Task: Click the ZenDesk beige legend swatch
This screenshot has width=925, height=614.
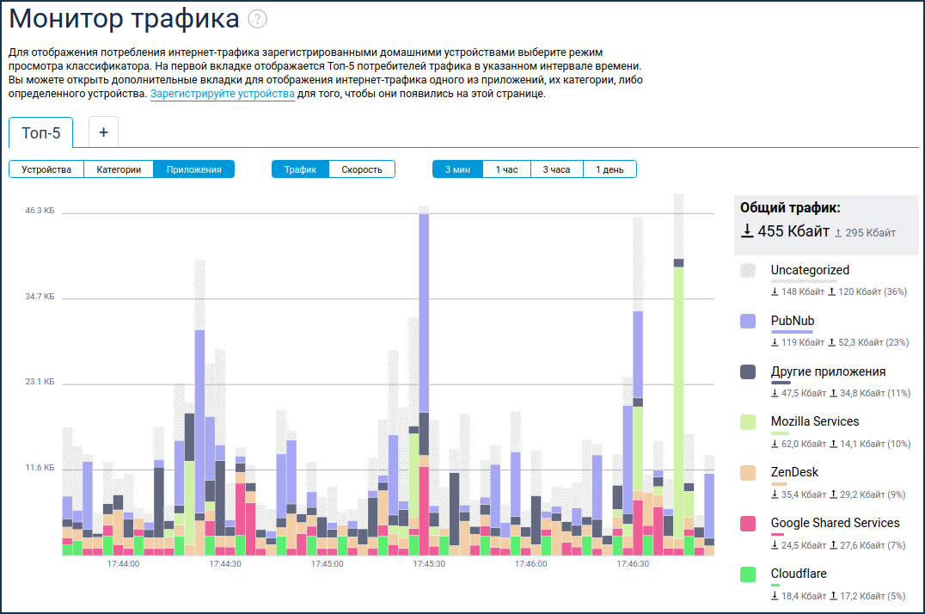Action: 748,473
